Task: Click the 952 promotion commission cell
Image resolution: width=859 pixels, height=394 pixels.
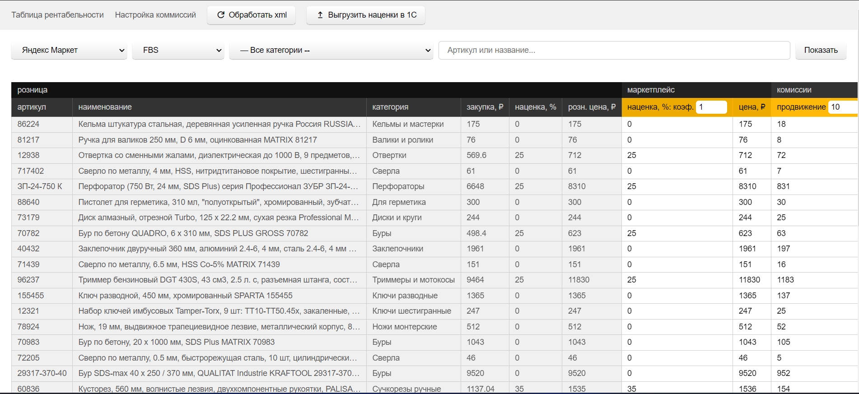Action: 814,373
